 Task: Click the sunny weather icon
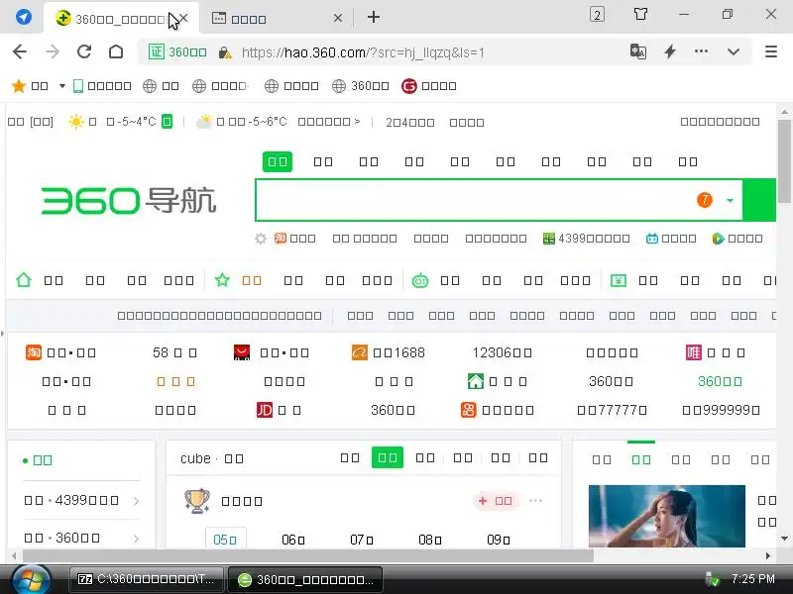pyautogui.click(x=76, y=122)
